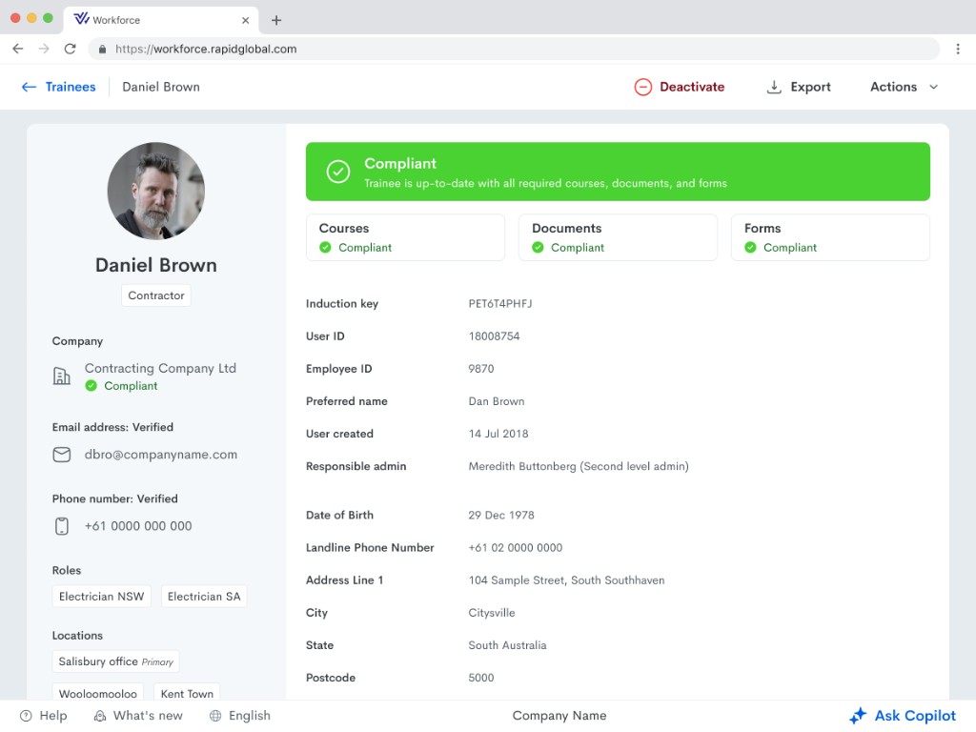
Task: Reload the page in the browser
Action: [71, 49]
